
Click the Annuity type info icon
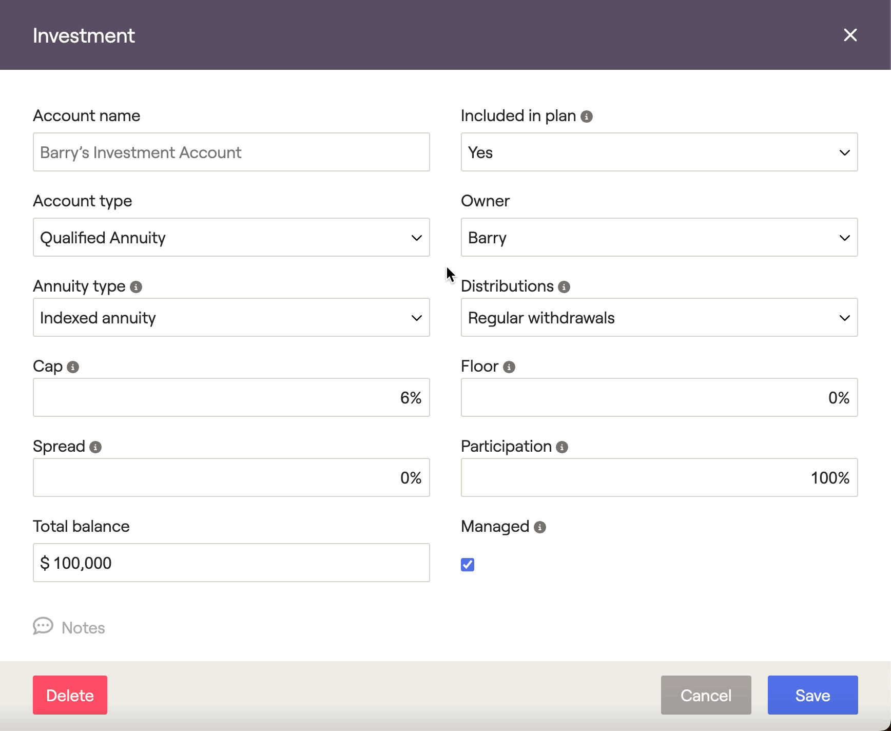136,287
